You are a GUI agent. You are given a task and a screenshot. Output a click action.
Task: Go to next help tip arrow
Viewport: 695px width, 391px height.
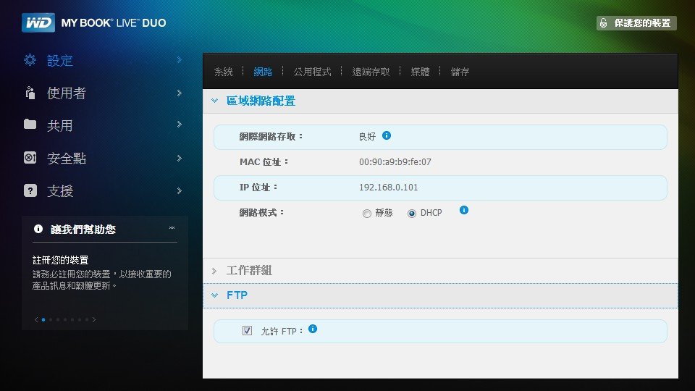click(94, 319)
